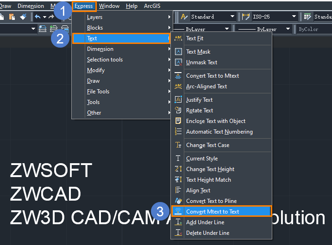Open the Help menu

(132, 6)
